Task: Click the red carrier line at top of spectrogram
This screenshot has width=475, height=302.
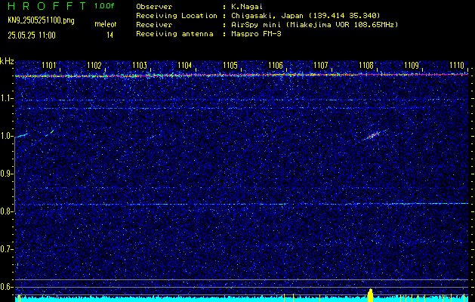Action: point(242,75)
